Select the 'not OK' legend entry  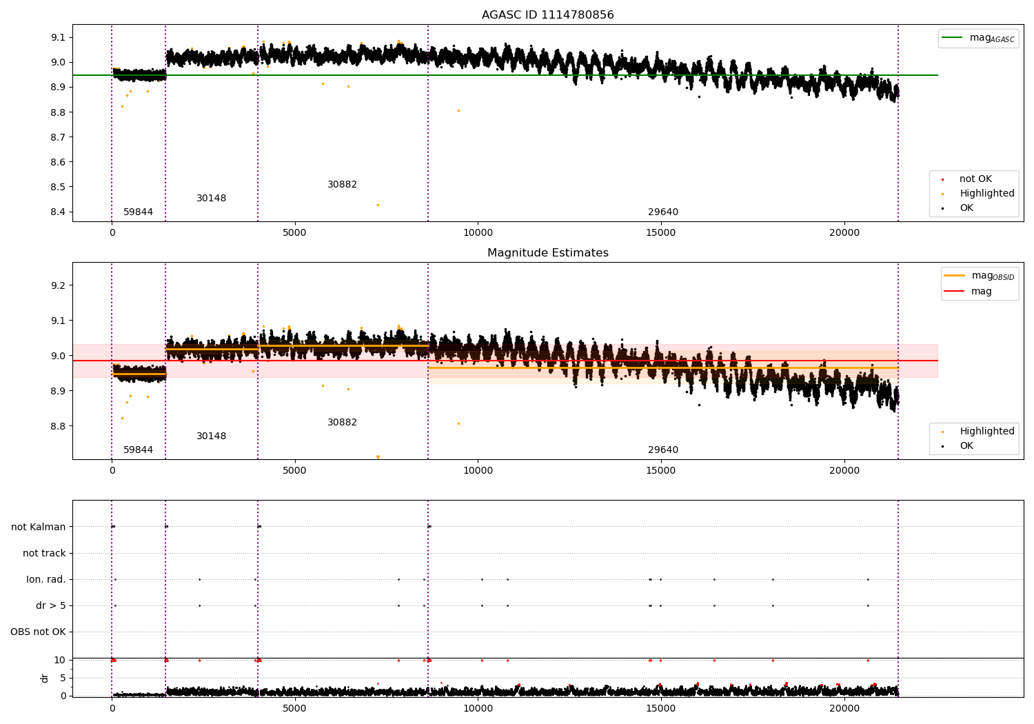pyautogui.click(x=975, y=179)
